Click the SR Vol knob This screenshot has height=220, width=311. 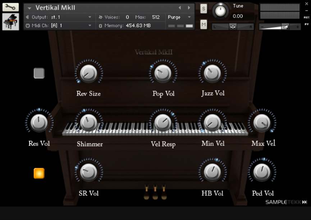pos(89,172)
